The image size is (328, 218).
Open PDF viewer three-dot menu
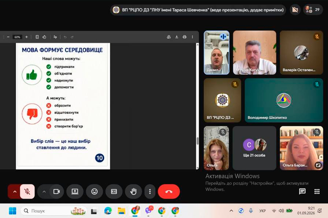pyautogui.click(x=192, y=37)
